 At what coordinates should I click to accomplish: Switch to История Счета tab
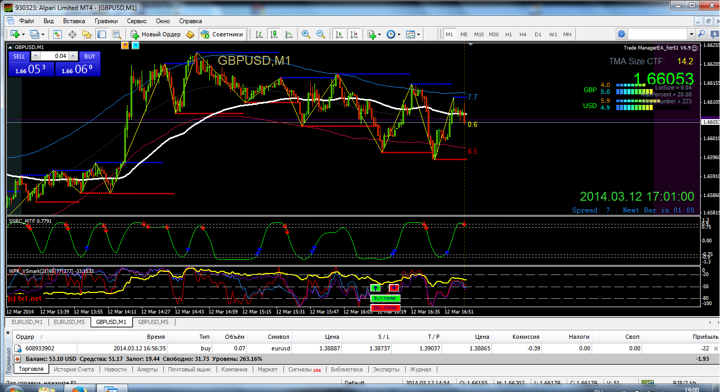click(x=74, y=369)
